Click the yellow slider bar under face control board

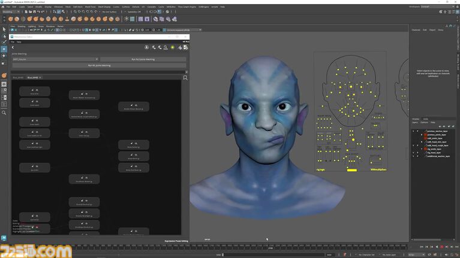click(x=352, y=170)
